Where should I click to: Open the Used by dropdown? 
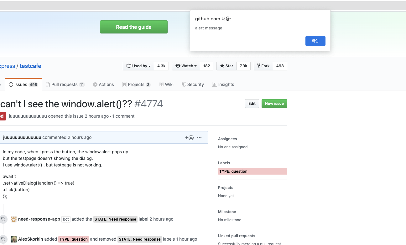138,66
